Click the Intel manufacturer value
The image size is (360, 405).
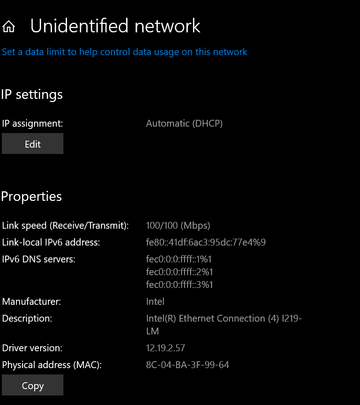click(155, 302)
